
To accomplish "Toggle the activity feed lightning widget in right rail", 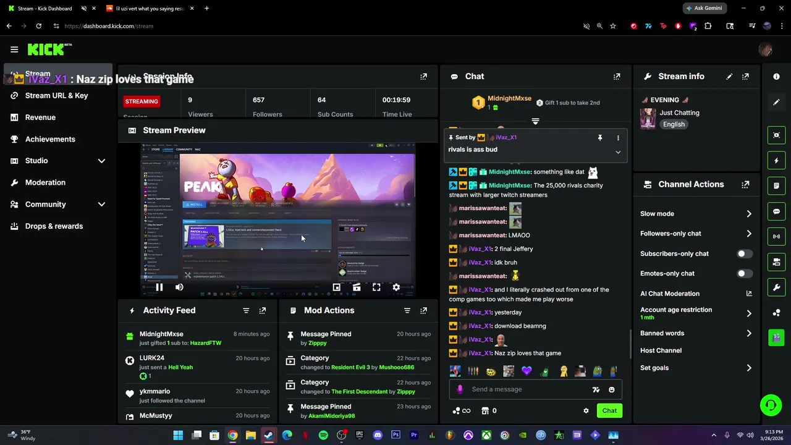I will coord(777,161).
